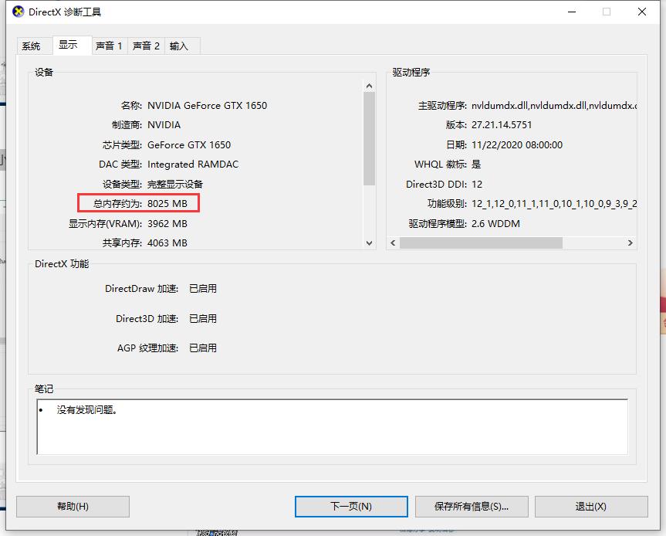This screenshot has width=666, height=536.
Task: Click shared memory value 4063 MB
Action: pyautogui.click(x=167, y=243)
